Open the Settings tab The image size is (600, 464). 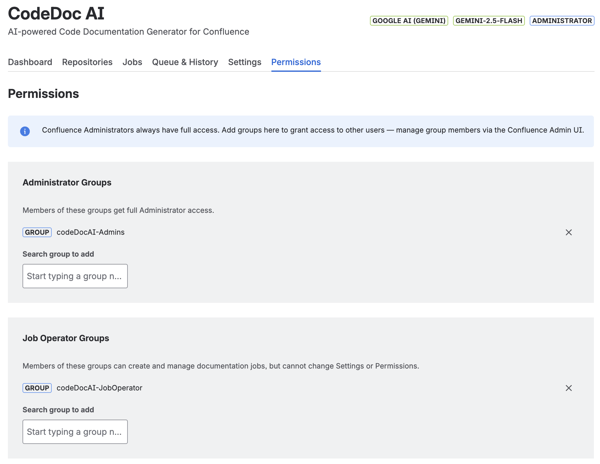point(244,62)
